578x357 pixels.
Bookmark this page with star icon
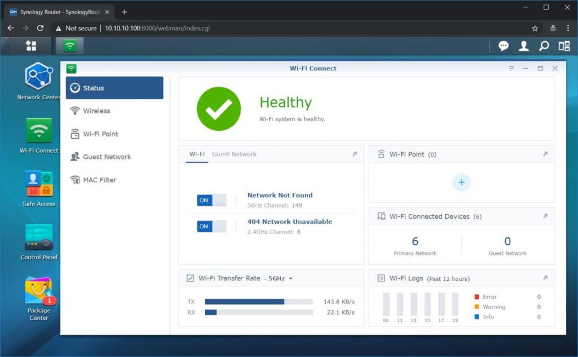coord(535,28)
